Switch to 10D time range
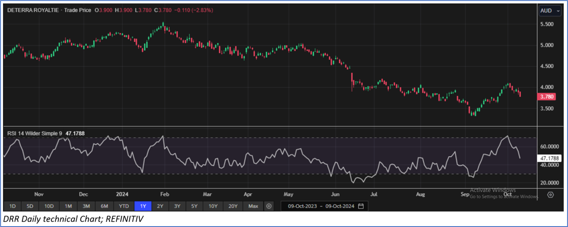 click(49, 206)
